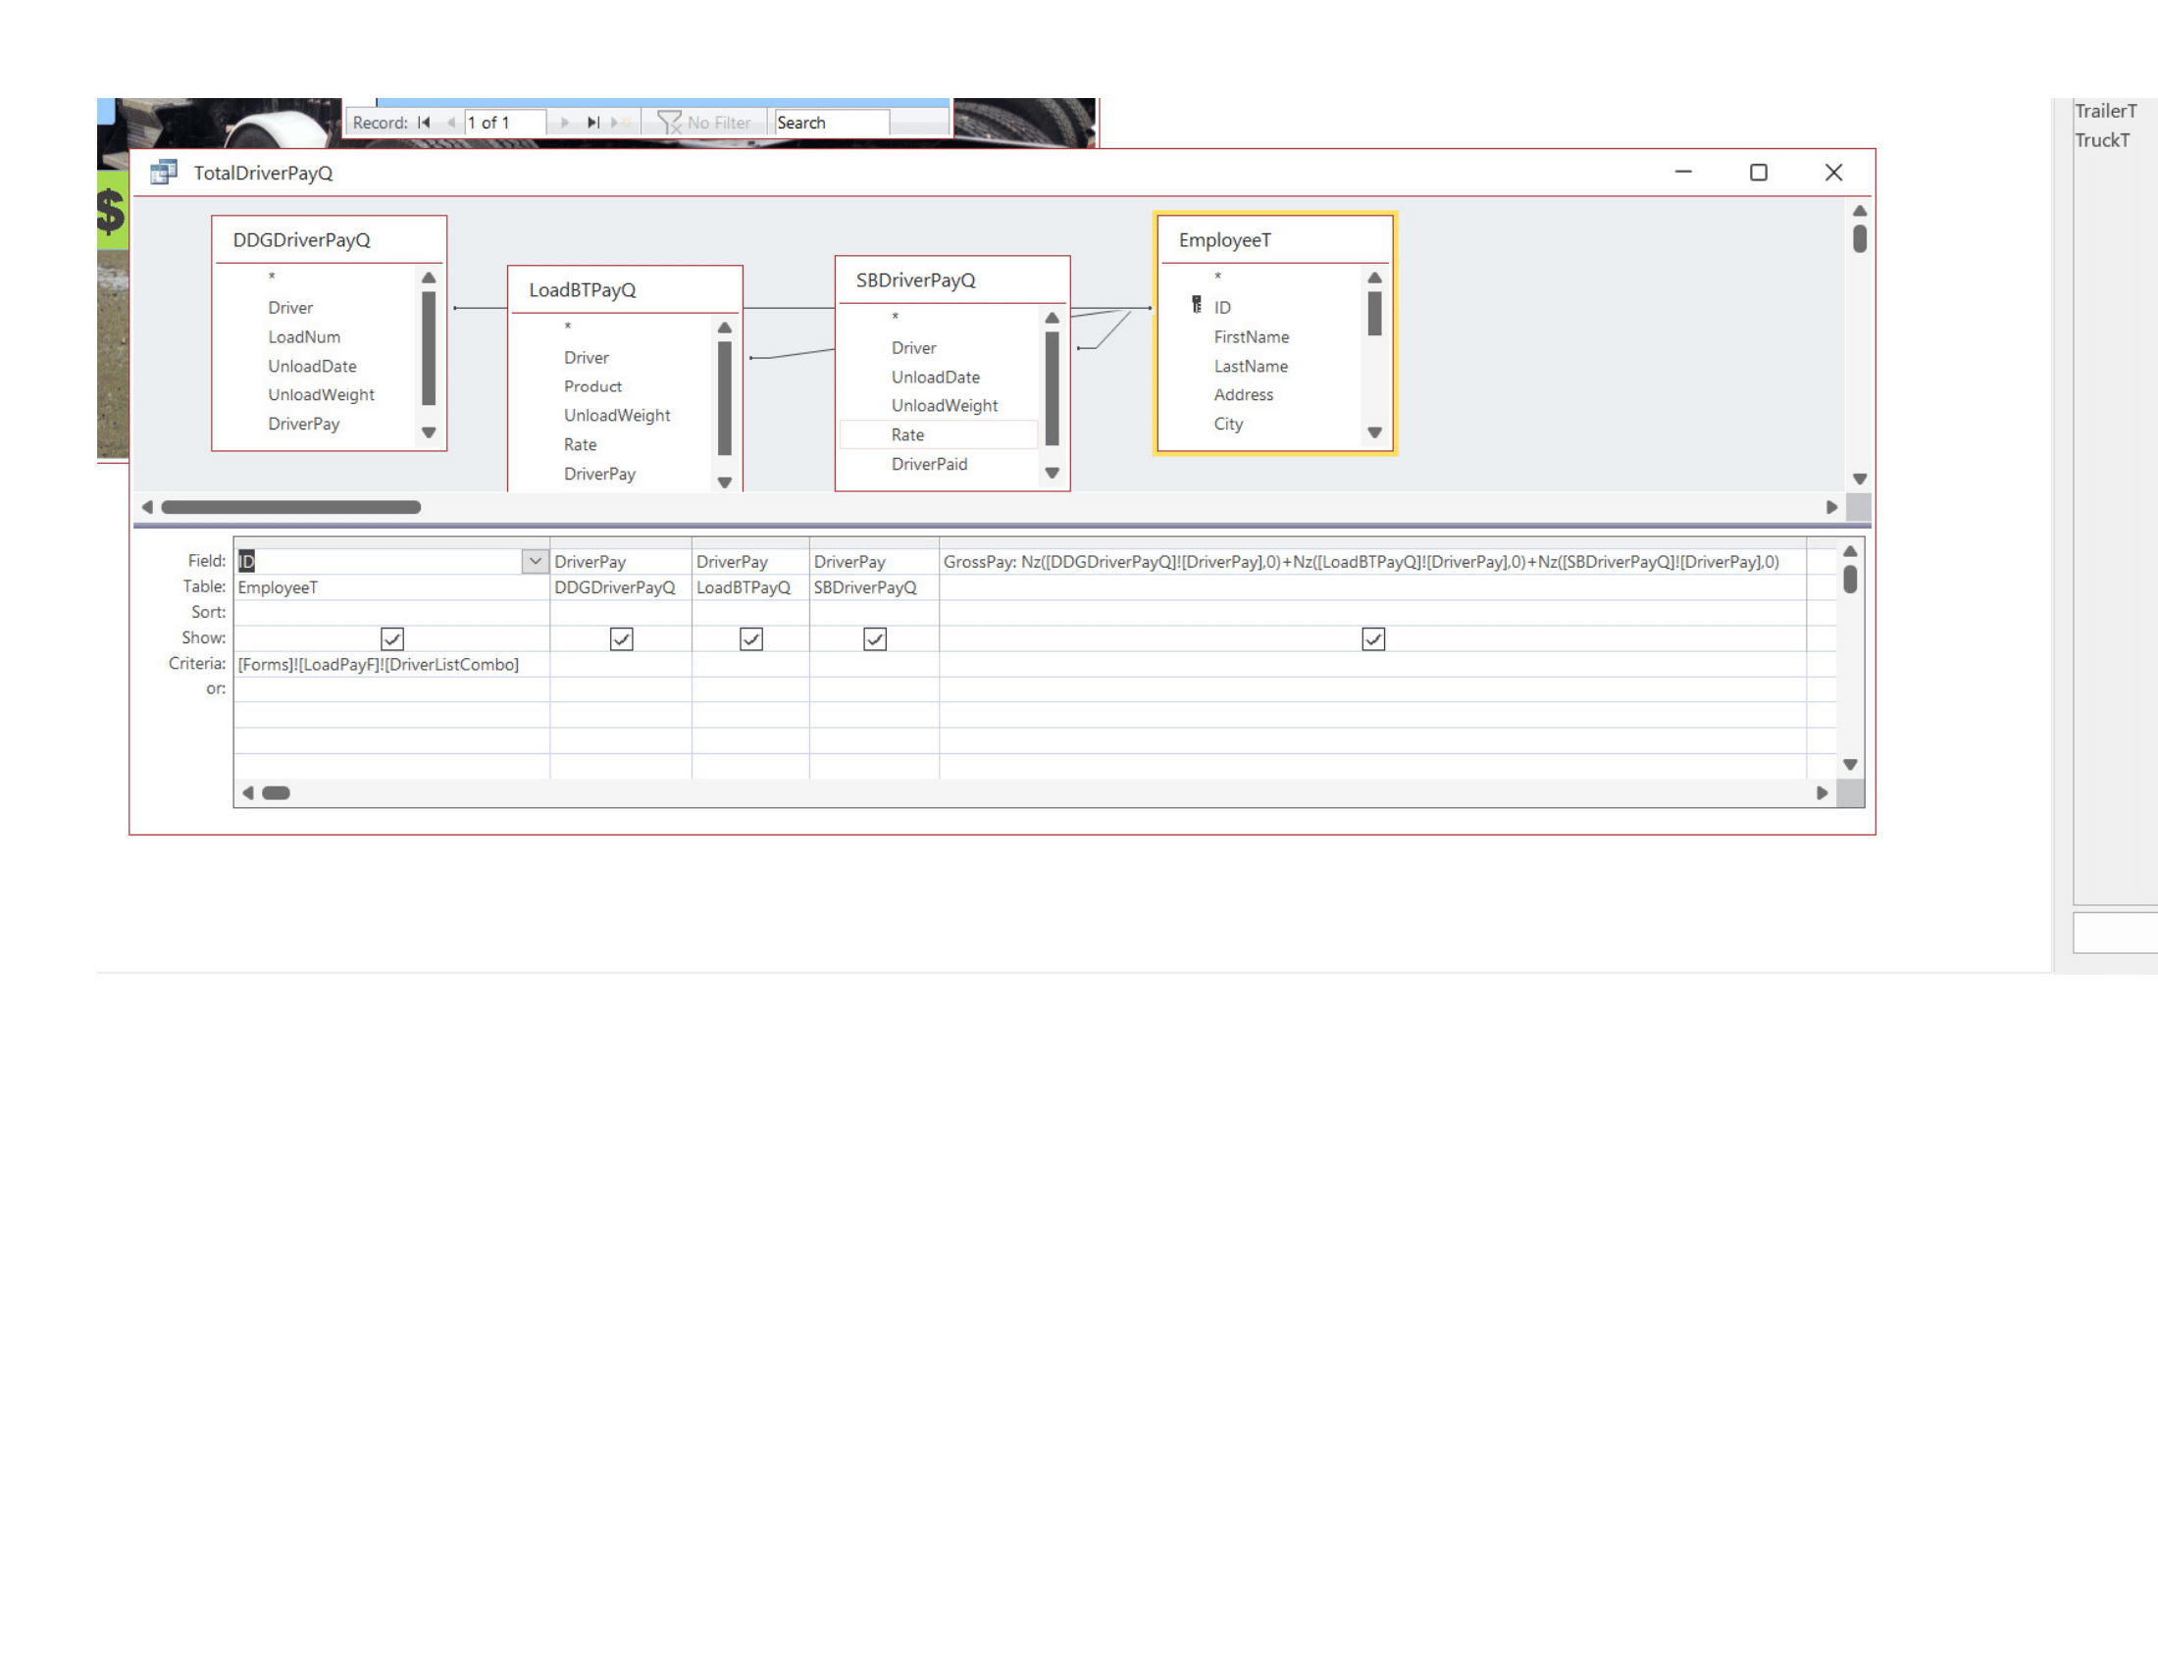Click the horizontal scrollbar below the query diagram

pyautogui.click(x=291, y=507)
